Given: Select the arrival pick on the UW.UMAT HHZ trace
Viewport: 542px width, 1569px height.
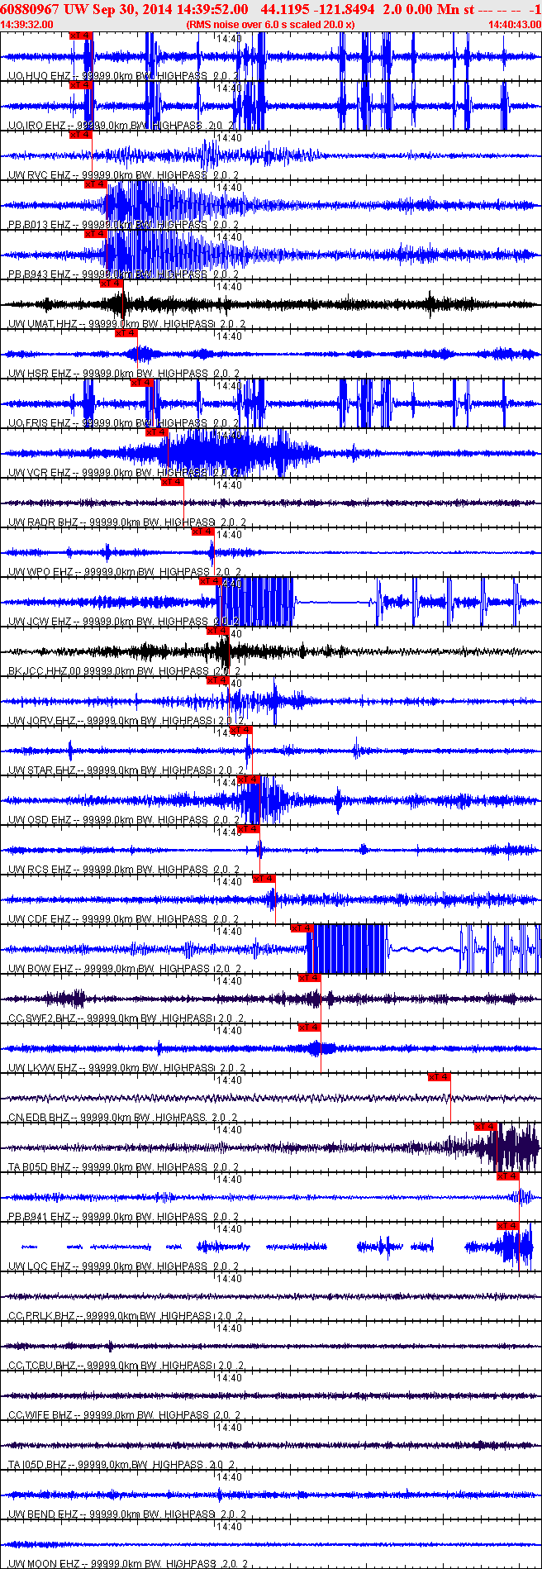Looking at the screenshot, I should coord(112,284).
